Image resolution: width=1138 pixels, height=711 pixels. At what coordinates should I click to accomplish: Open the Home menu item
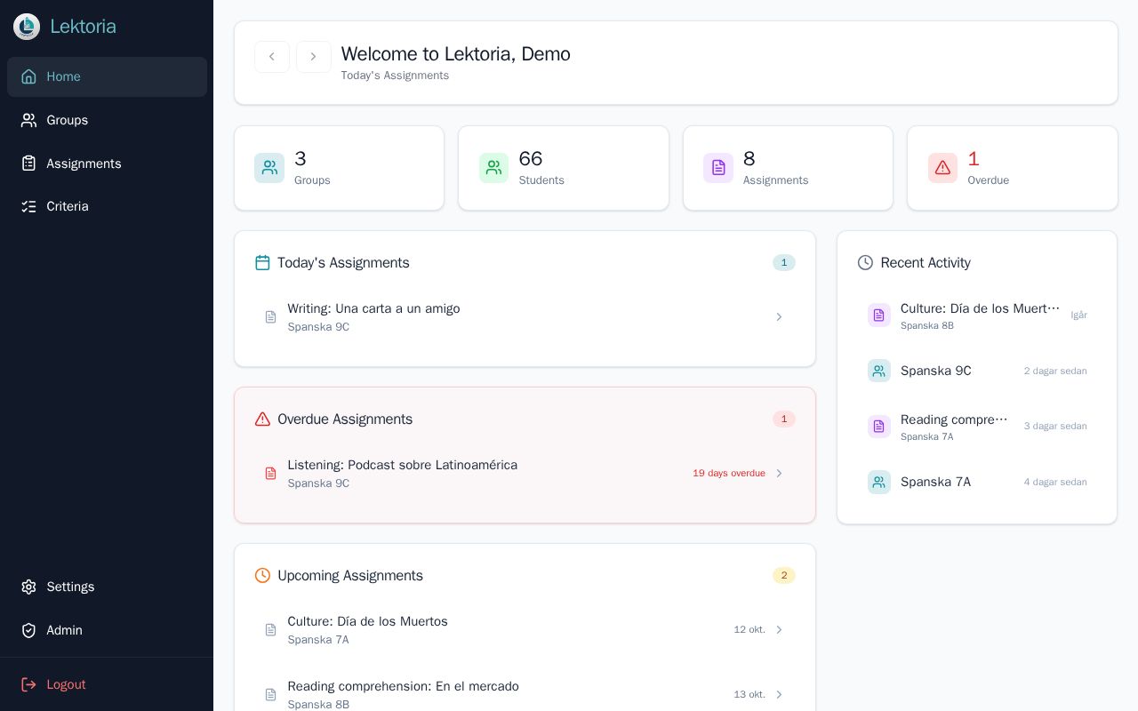(x=107, y=76)
